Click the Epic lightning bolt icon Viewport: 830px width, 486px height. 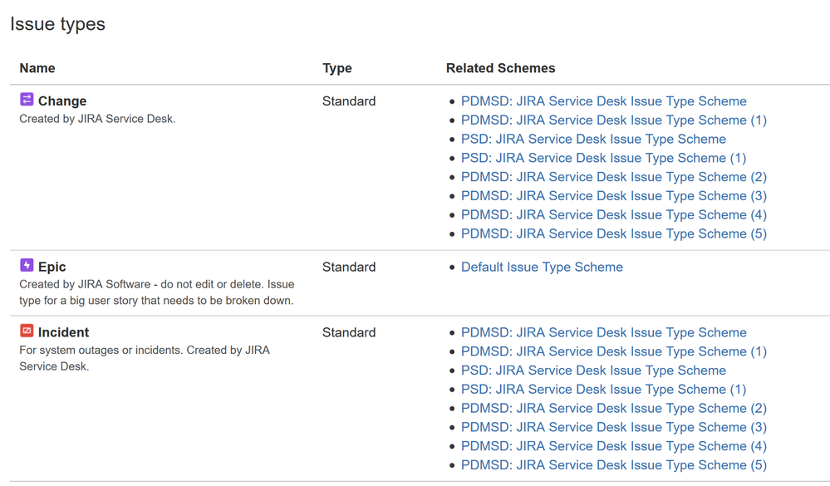(27, 266)
